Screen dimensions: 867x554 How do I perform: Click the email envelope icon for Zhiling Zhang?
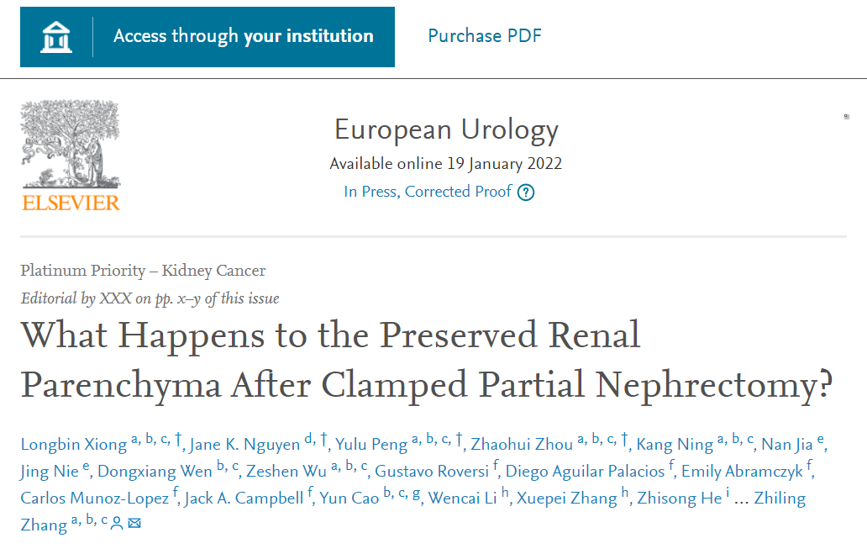click(x=135, y=523)
